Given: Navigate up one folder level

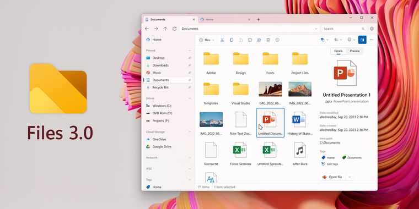Looking at the screenshot, I should (165, 29).
